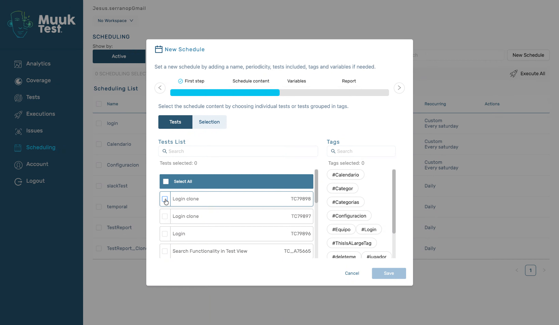This screenshot has height=325, width=559.
Task: Open the Variables step
Action: (297, 81)
